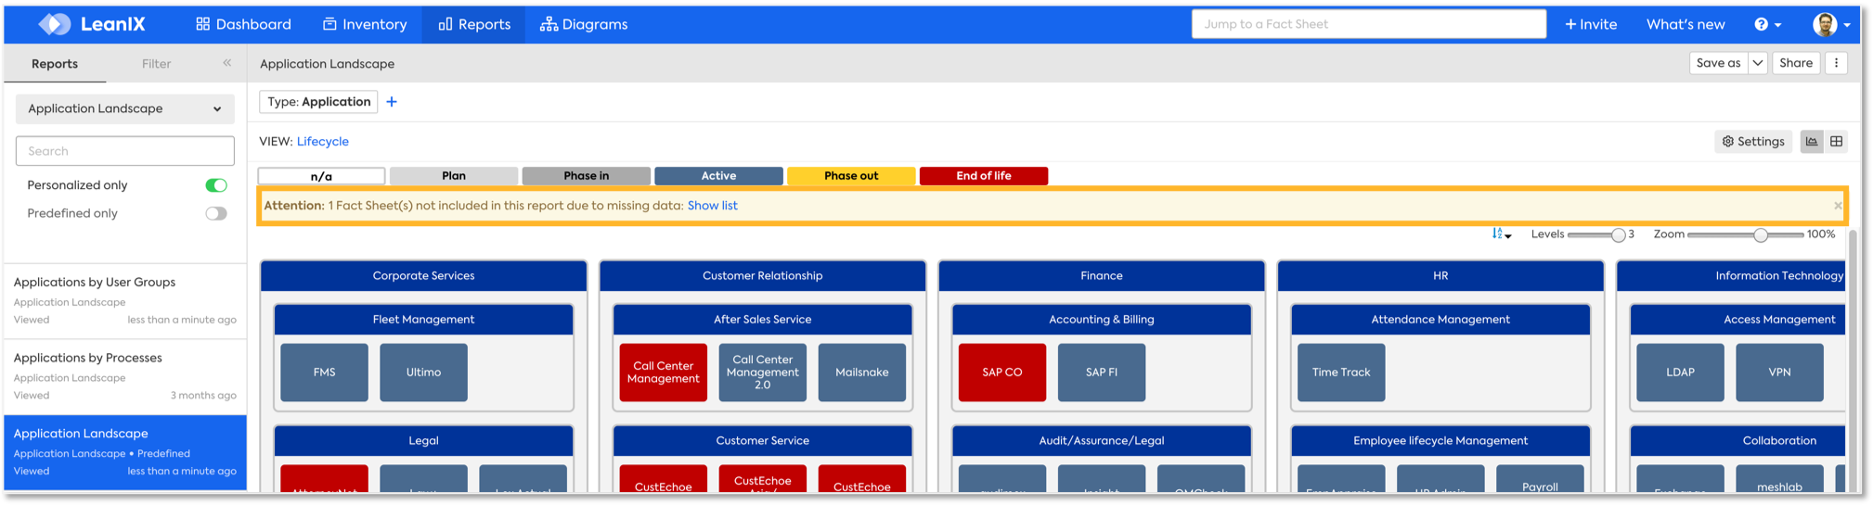
Task: Click the Finance header
Action: click(1102, 276)
